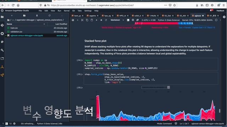Click the root folder breadcrumb icon
227x127 pixels.
pyautogui.click(x=8, y=20)
